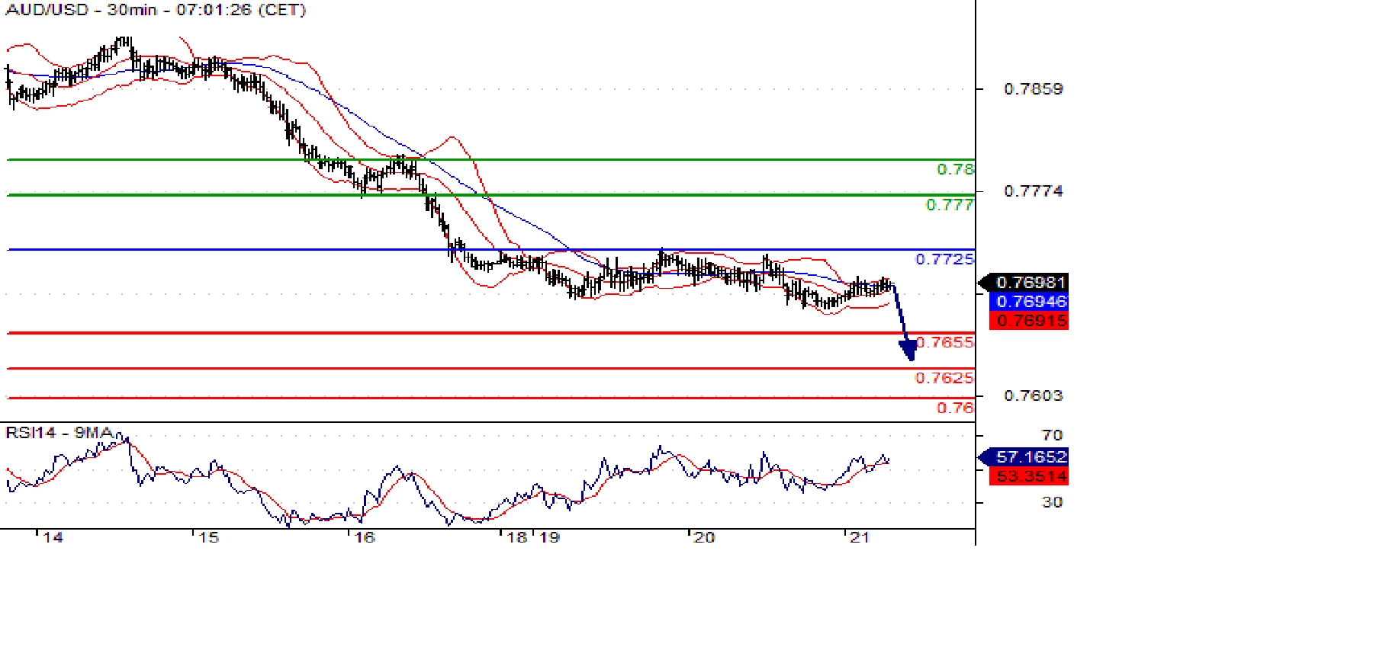Select the 0.7603 price axis label
1373x666 pixels.
pyautogui.click(x=1034, y=395)
